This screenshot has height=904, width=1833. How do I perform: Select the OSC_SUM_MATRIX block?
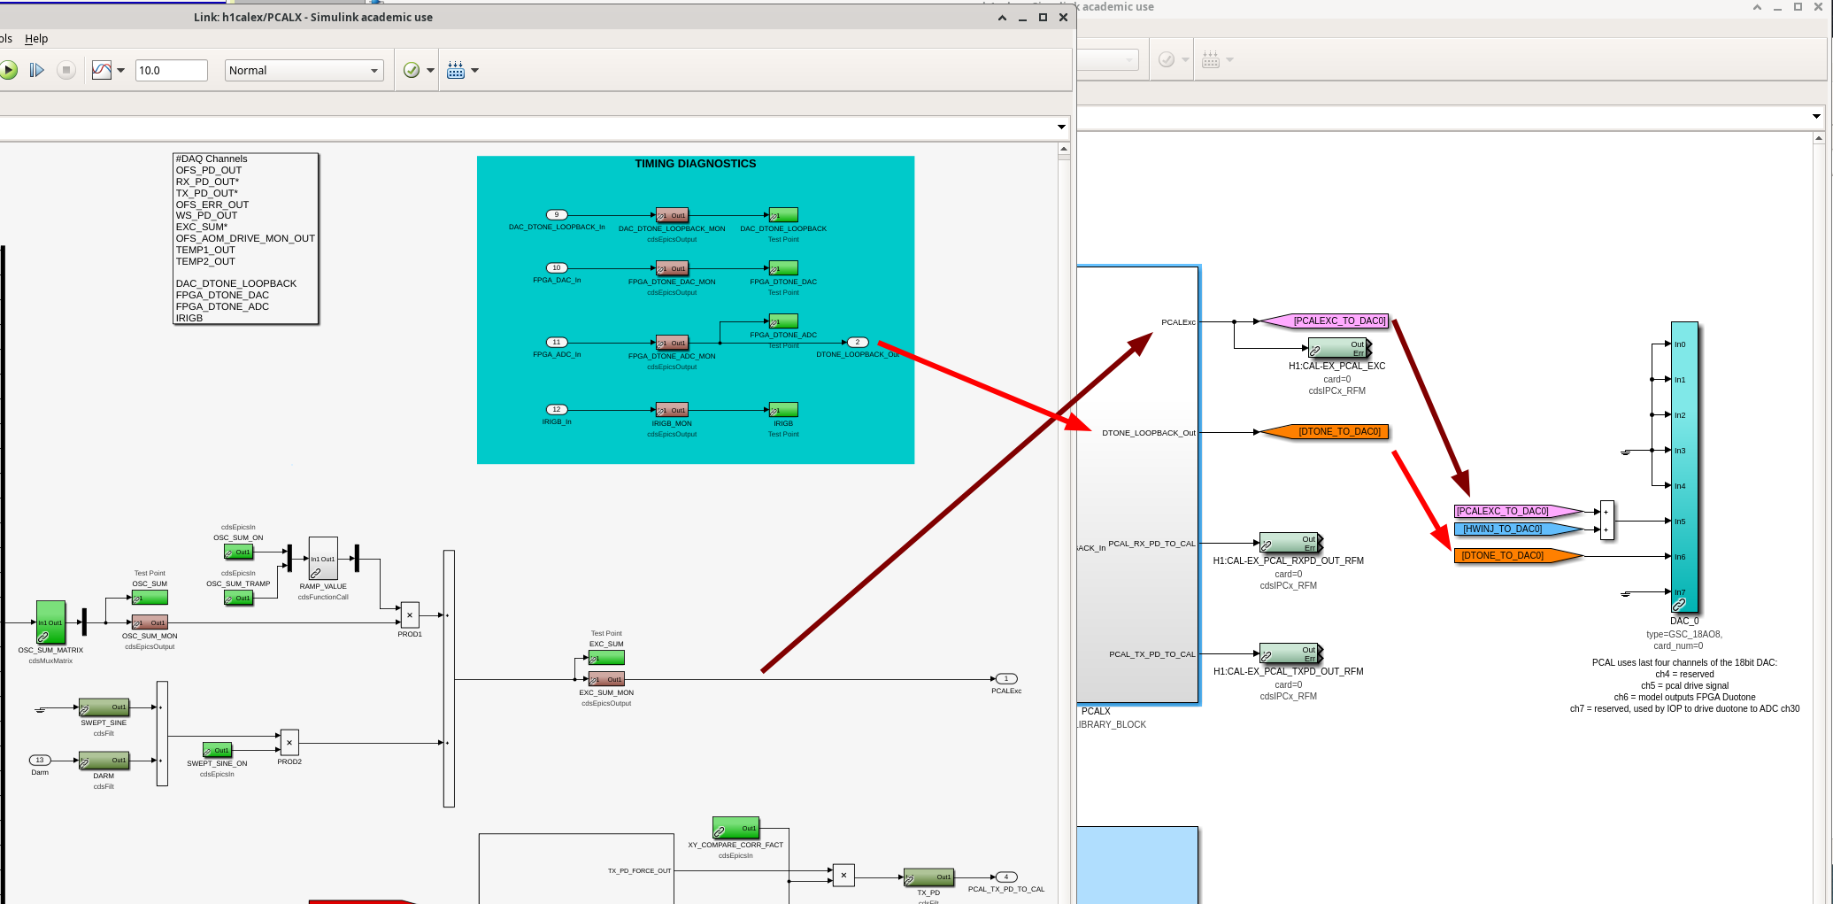tap(50, 622)
